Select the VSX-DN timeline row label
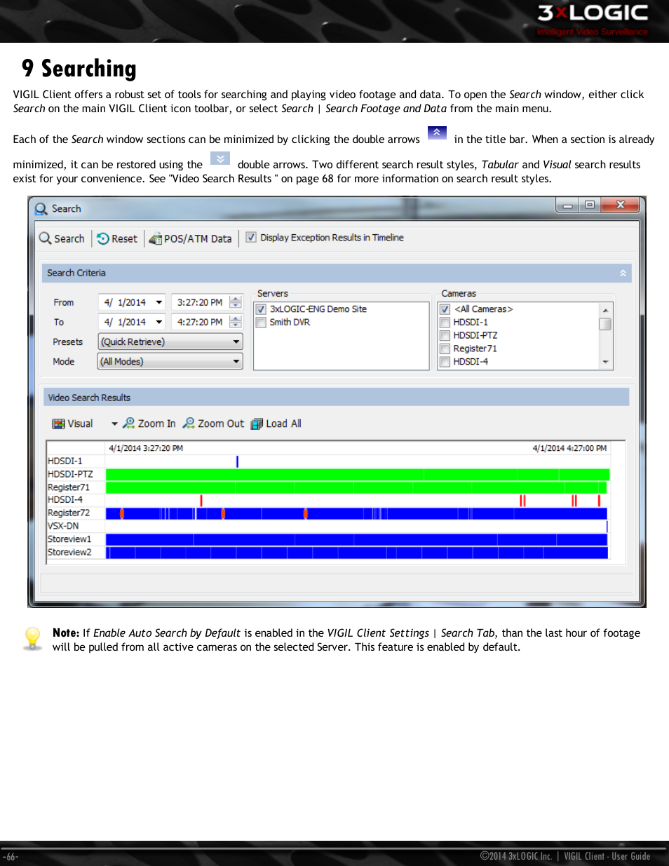 point(63,526)
